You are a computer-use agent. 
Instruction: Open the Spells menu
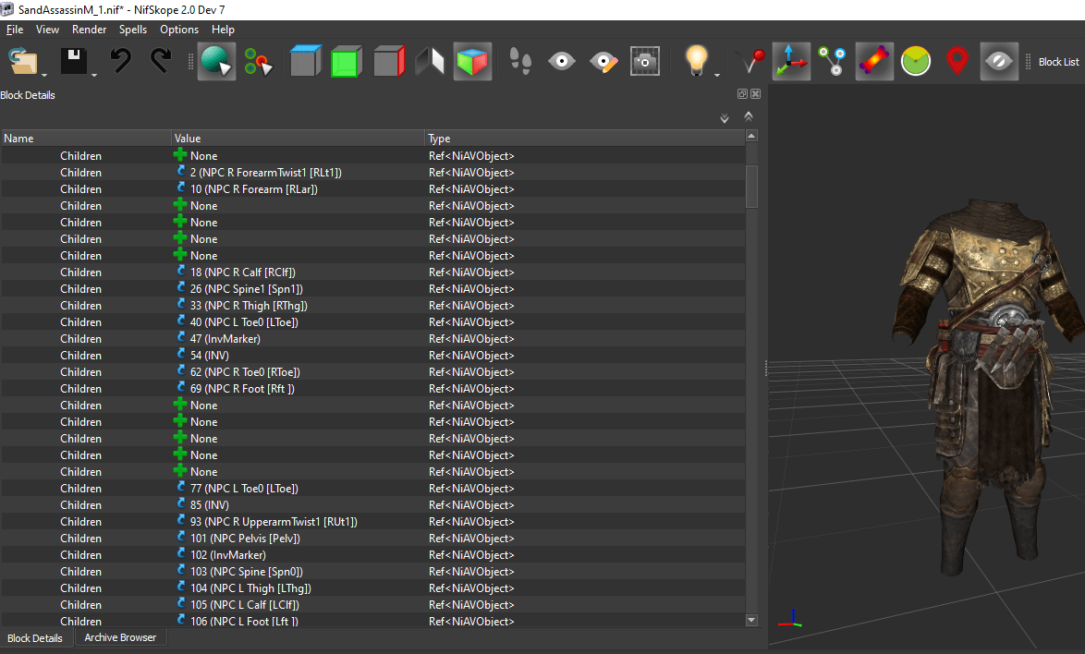[x=133, y=29]
